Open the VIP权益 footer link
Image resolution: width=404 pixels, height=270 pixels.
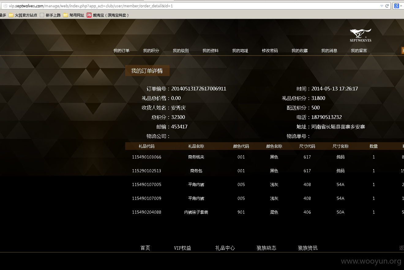[183, 248]
